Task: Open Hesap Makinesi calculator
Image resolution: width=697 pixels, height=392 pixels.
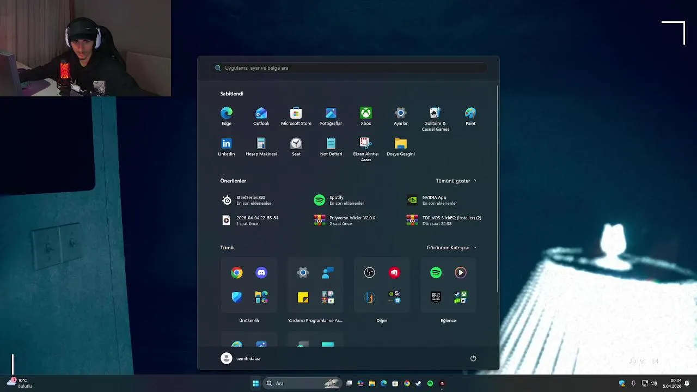Action: click(x=261, y=147)
